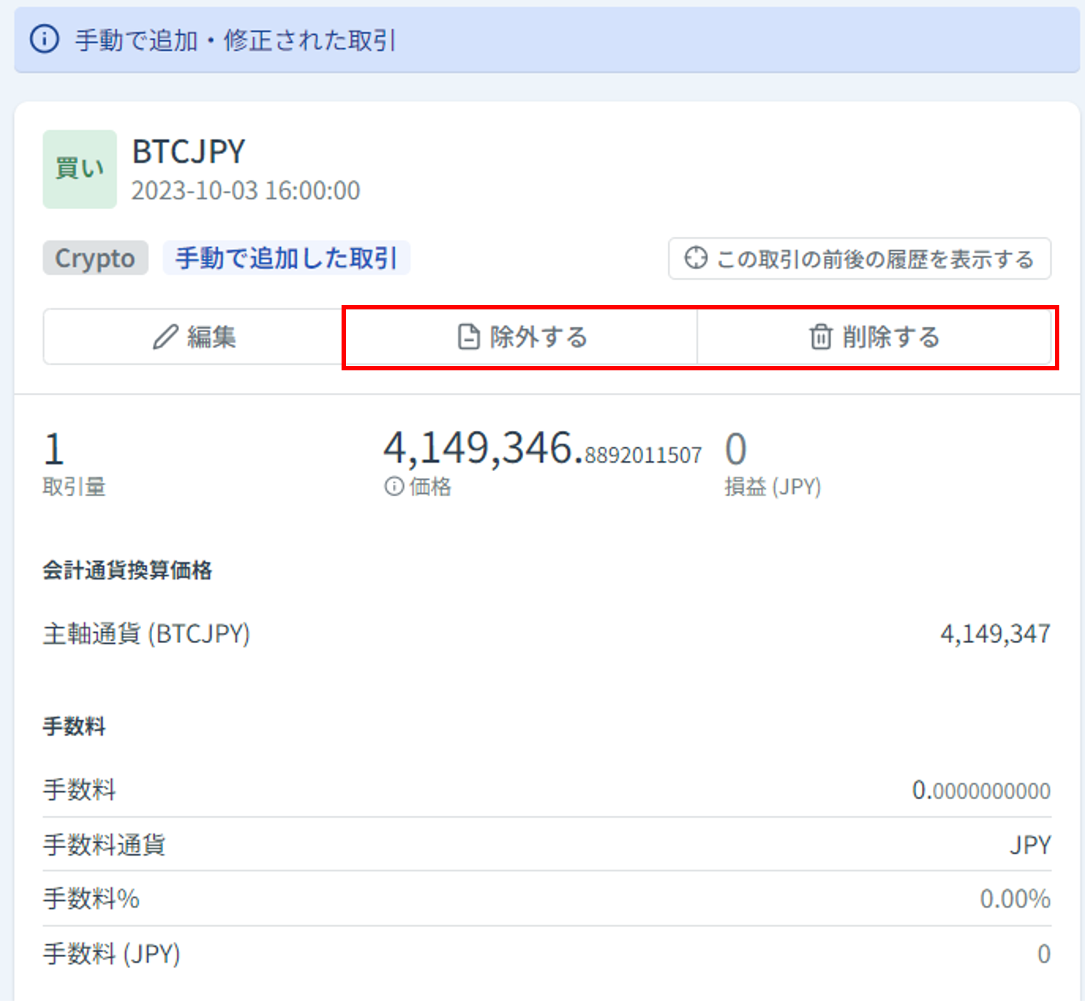Screen dimensions: 1085x1002
Task: Click the 手数料通貨 row label
Action: (x=104, y=845)
